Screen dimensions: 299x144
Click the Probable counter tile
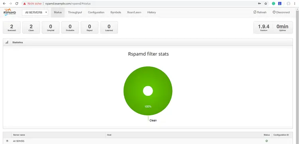(70, 28)
